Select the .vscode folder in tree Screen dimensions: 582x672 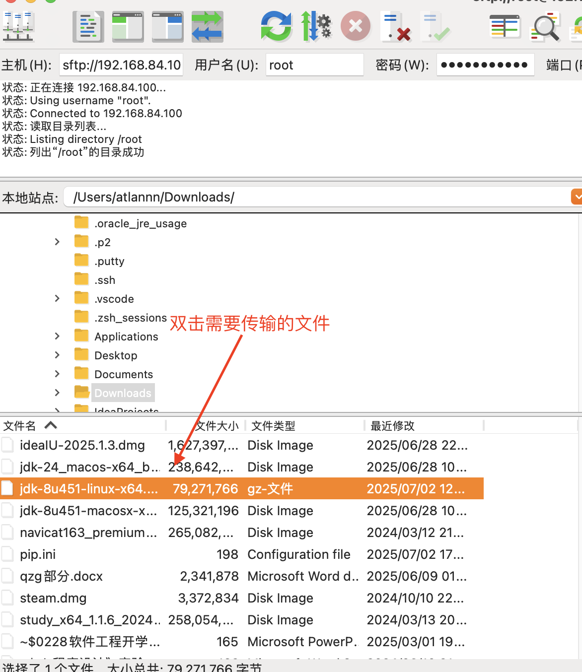pos(114,299)
